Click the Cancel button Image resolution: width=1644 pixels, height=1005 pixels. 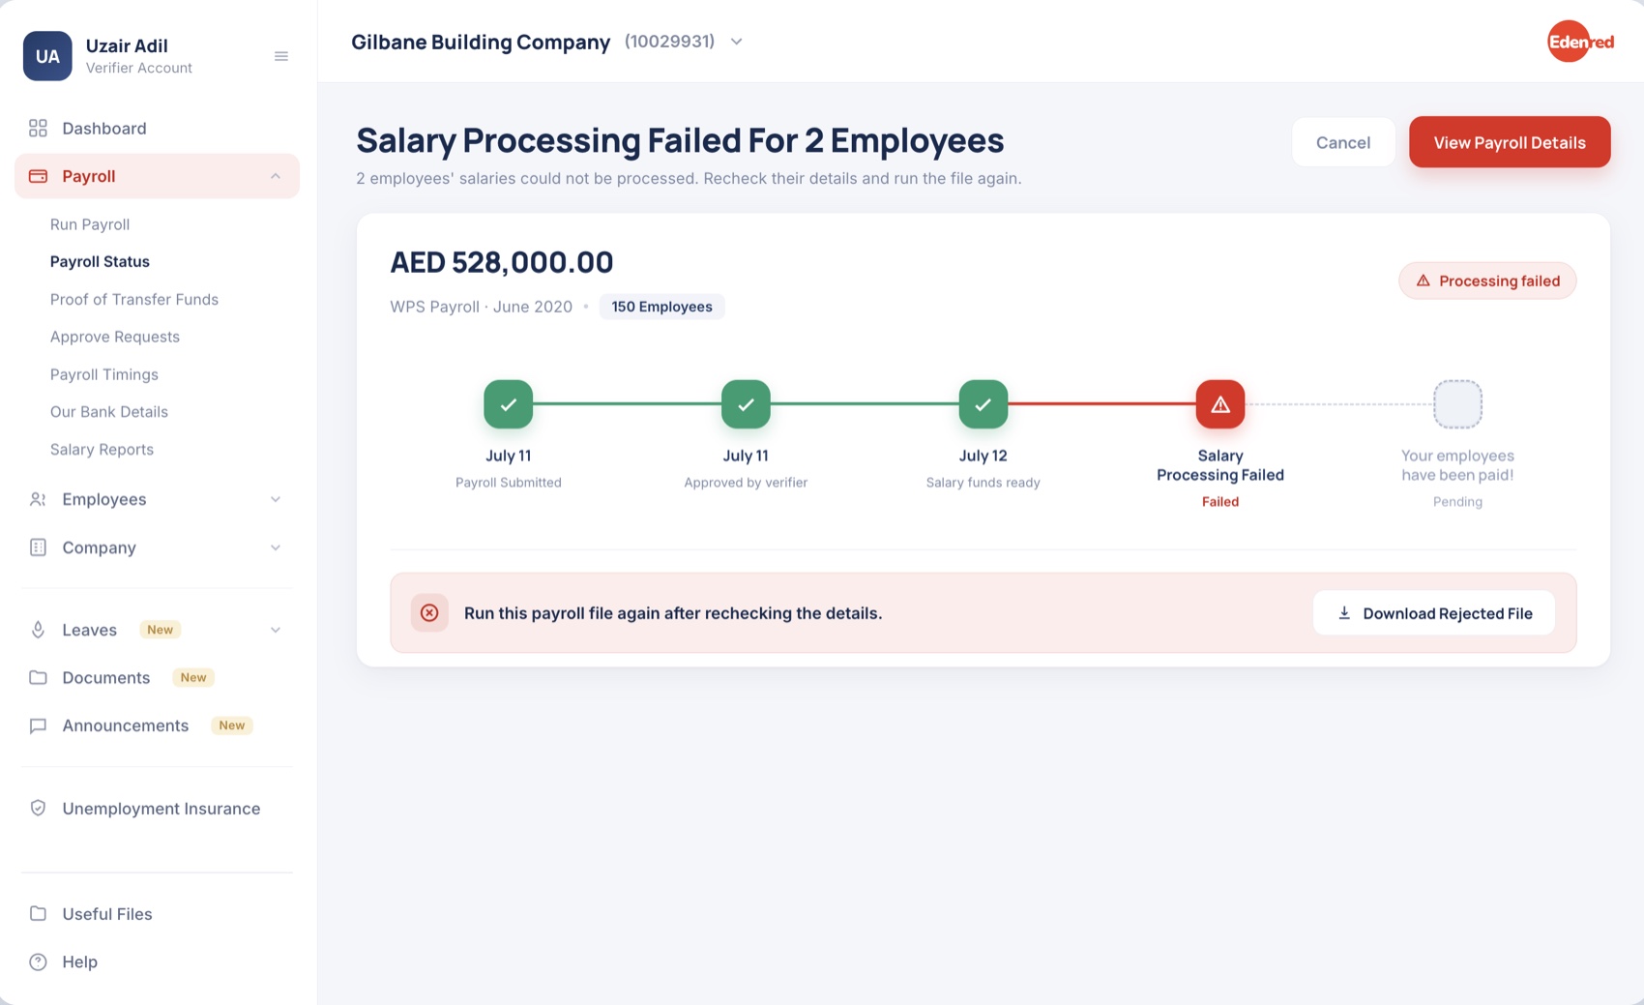(1342, 142)
